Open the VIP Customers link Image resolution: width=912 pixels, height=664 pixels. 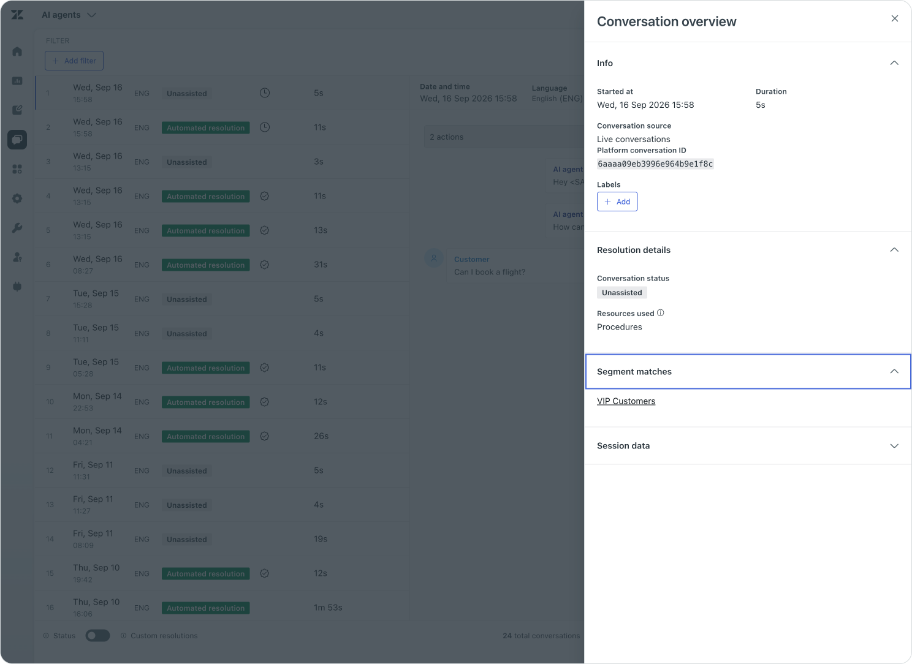[626, 401]
